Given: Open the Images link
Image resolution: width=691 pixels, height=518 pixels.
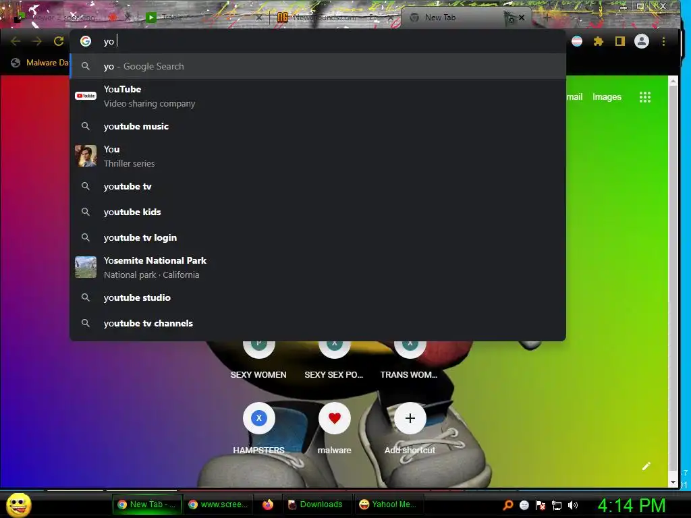Looking at the screenshot, I should point(607,97).
